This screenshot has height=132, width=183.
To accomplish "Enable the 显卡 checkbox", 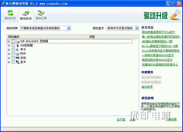I will (x=13, y=62).
